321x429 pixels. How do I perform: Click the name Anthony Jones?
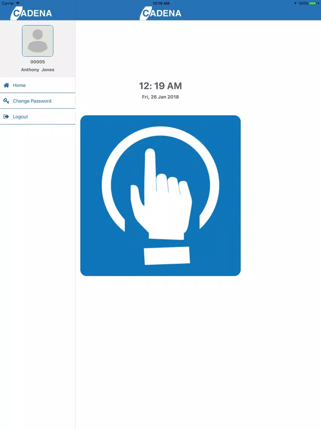(38, 70)
